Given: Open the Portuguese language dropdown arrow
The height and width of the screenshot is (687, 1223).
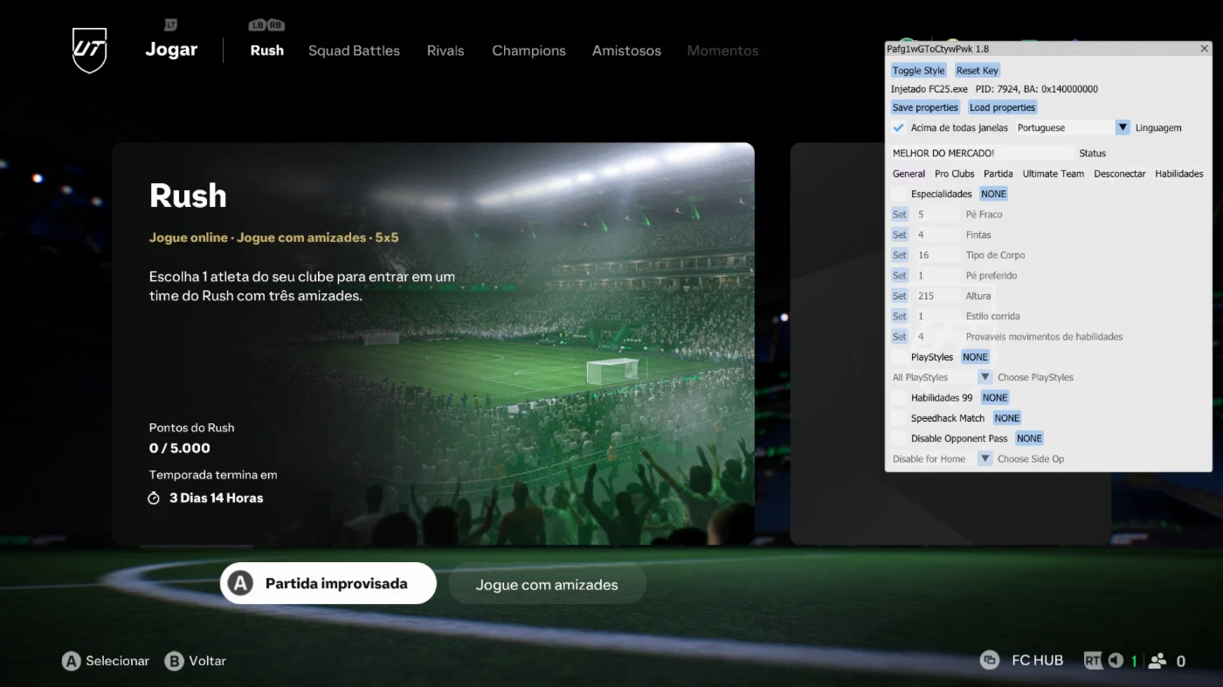Looking at the screenshot, I should pyautogui.click(x=1123, y=127).
